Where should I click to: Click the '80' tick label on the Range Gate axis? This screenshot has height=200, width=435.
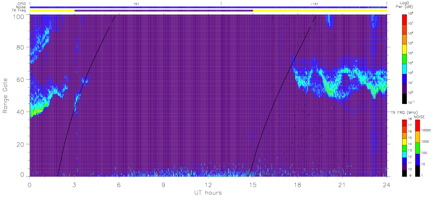tap(21, 47)
